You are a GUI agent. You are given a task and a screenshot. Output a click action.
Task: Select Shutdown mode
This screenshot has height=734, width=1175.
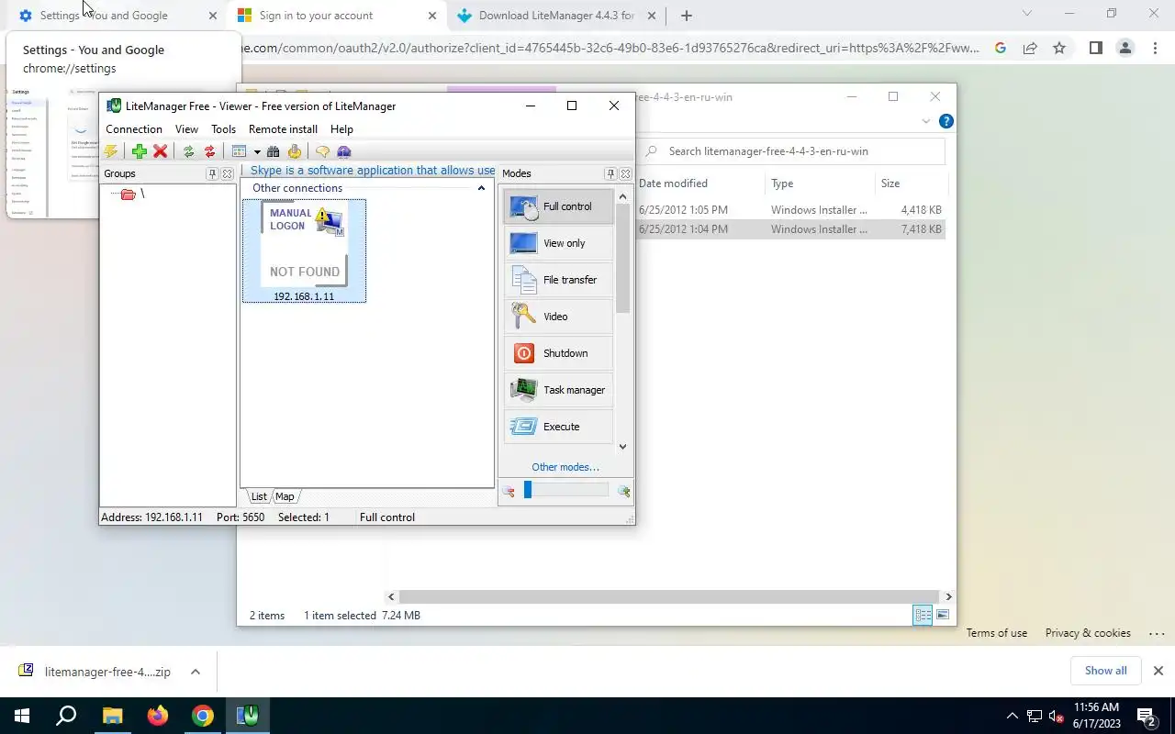(558, 353)
